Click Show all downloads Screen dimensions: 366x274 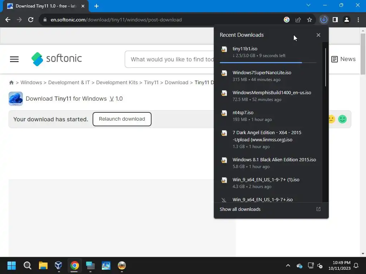tap(240, 209)
